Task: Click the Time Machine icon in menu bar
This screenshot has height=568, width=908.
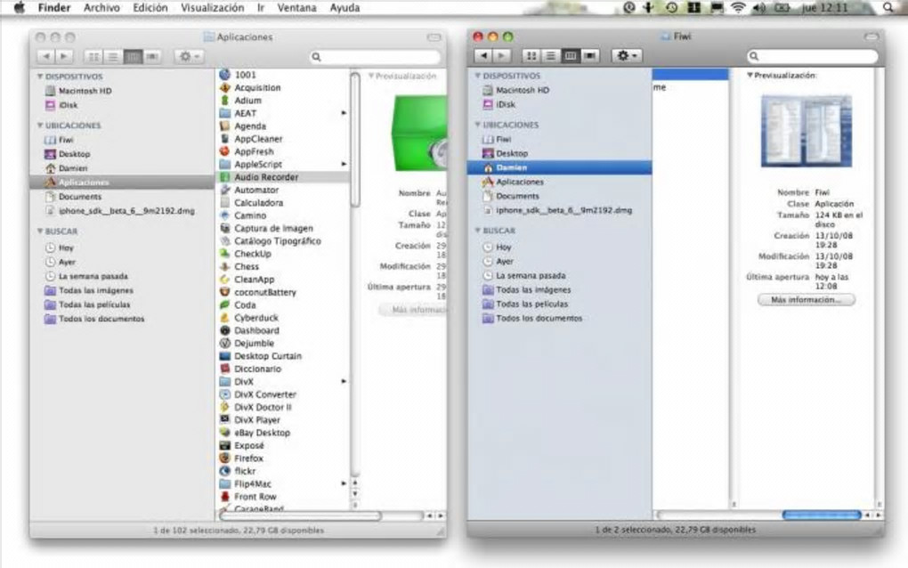Action: click(x=671, y=7)
